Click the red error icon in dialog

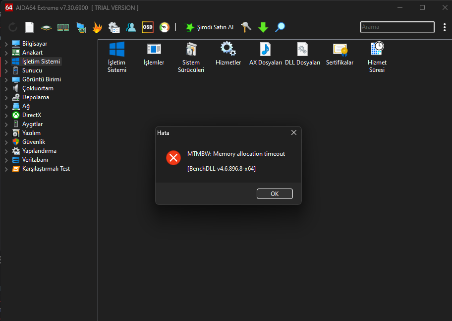[173, 158]
